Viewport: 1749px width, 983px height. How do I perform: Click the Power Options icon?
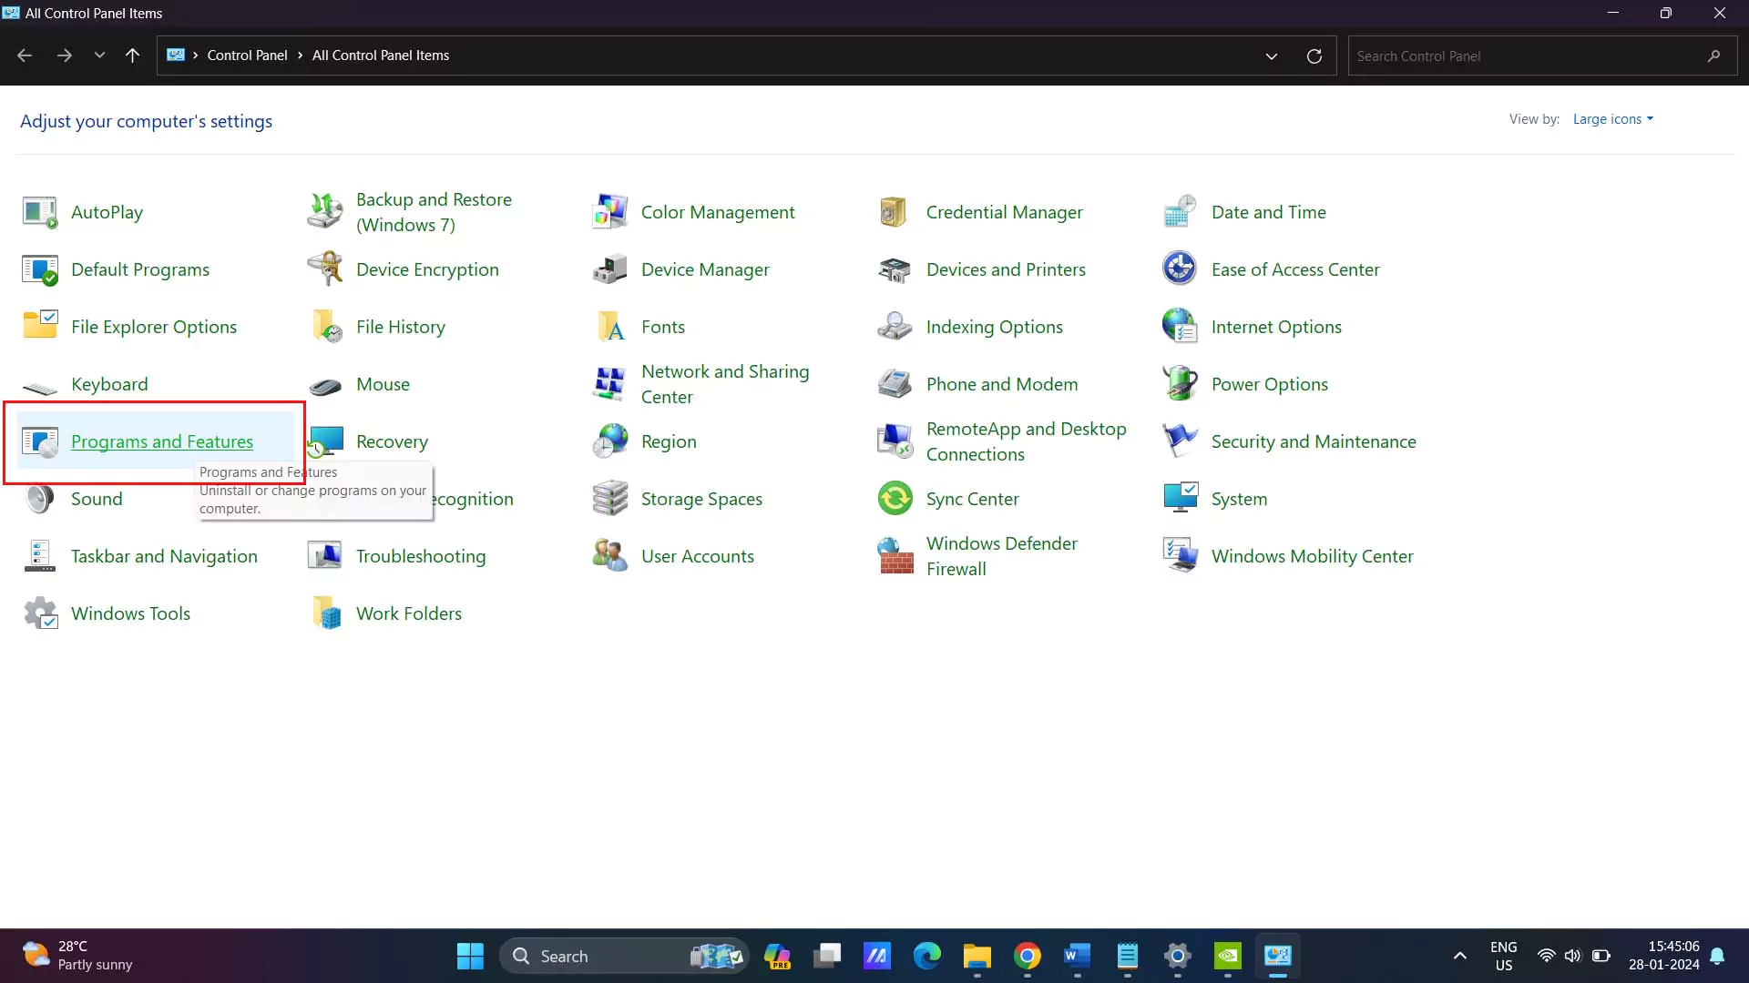1180,384
